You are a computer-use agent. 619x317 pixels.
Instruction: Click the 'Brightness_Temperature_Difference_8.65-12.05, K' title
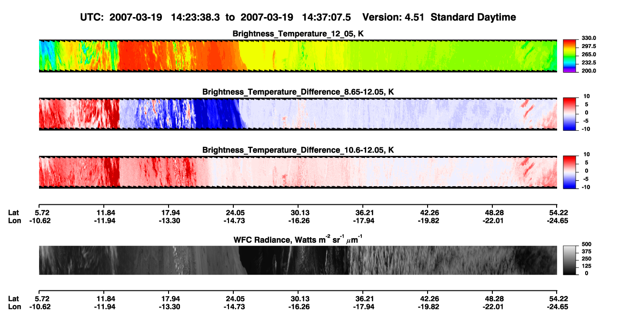click(x=298, y=92)
